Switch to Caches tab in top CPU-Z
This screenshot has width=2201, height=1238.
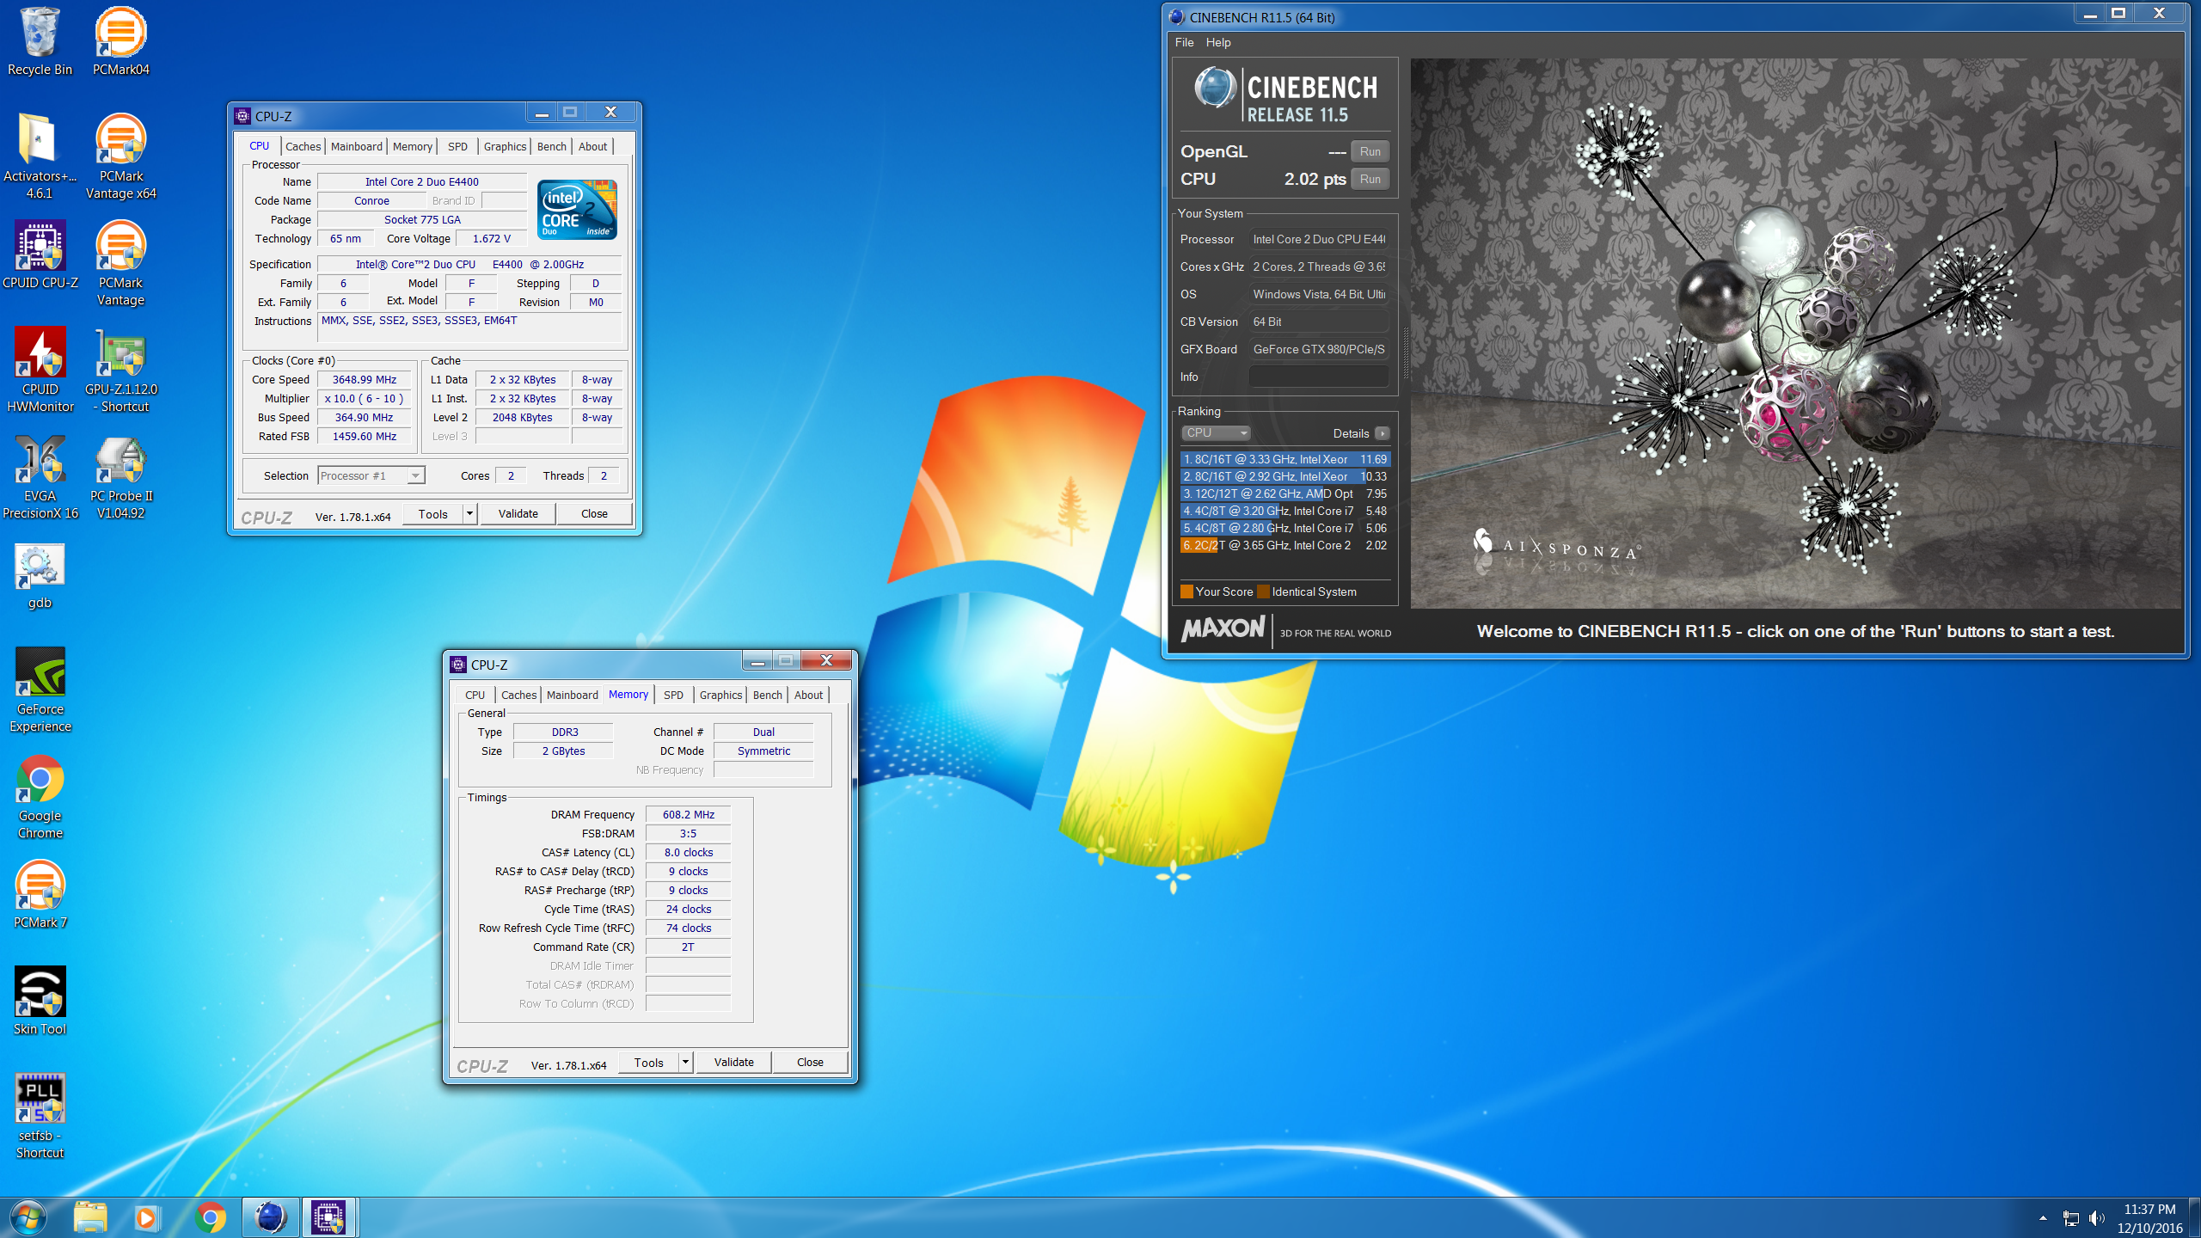(x=303, y=146)
